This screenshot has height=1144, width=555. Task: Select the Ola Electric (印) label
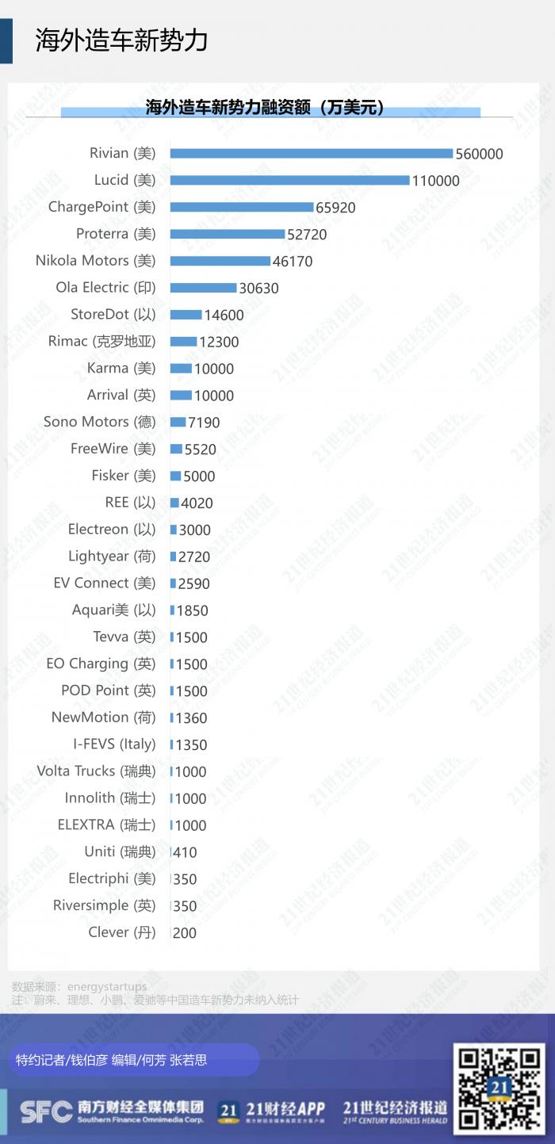pyautogui.click(x=105, y=288)
